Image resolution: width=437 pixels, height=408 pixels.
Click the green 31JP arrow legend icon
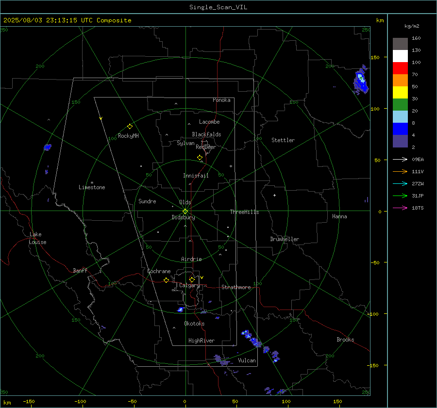[400, 196]
